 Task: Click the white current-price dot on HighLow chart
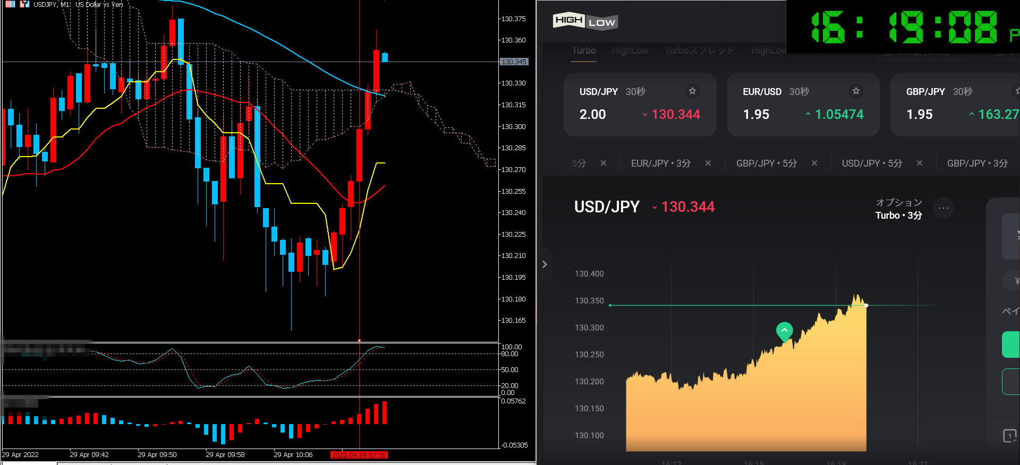pos(866,305)
